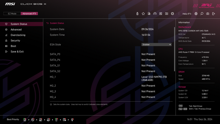Click the settings list vertical scrollbar
Viewport: 220px width, 124px height.
click(x=175, y=49)
